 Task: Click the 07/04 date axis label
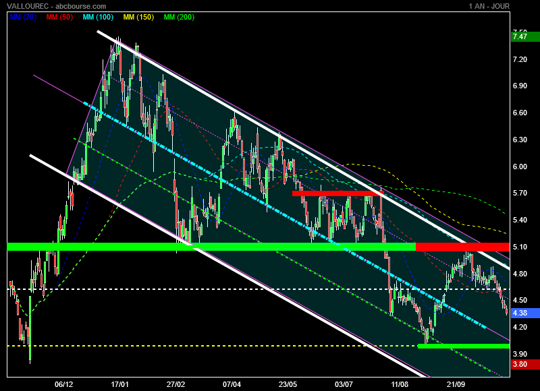(x=232, y=384)
